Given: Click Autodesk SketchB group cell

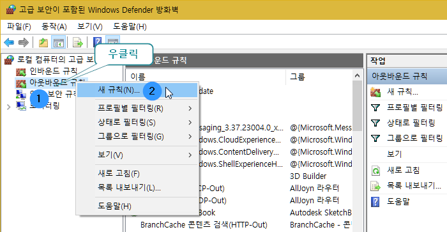Looking at the screenshot, I should click(321, 213).
